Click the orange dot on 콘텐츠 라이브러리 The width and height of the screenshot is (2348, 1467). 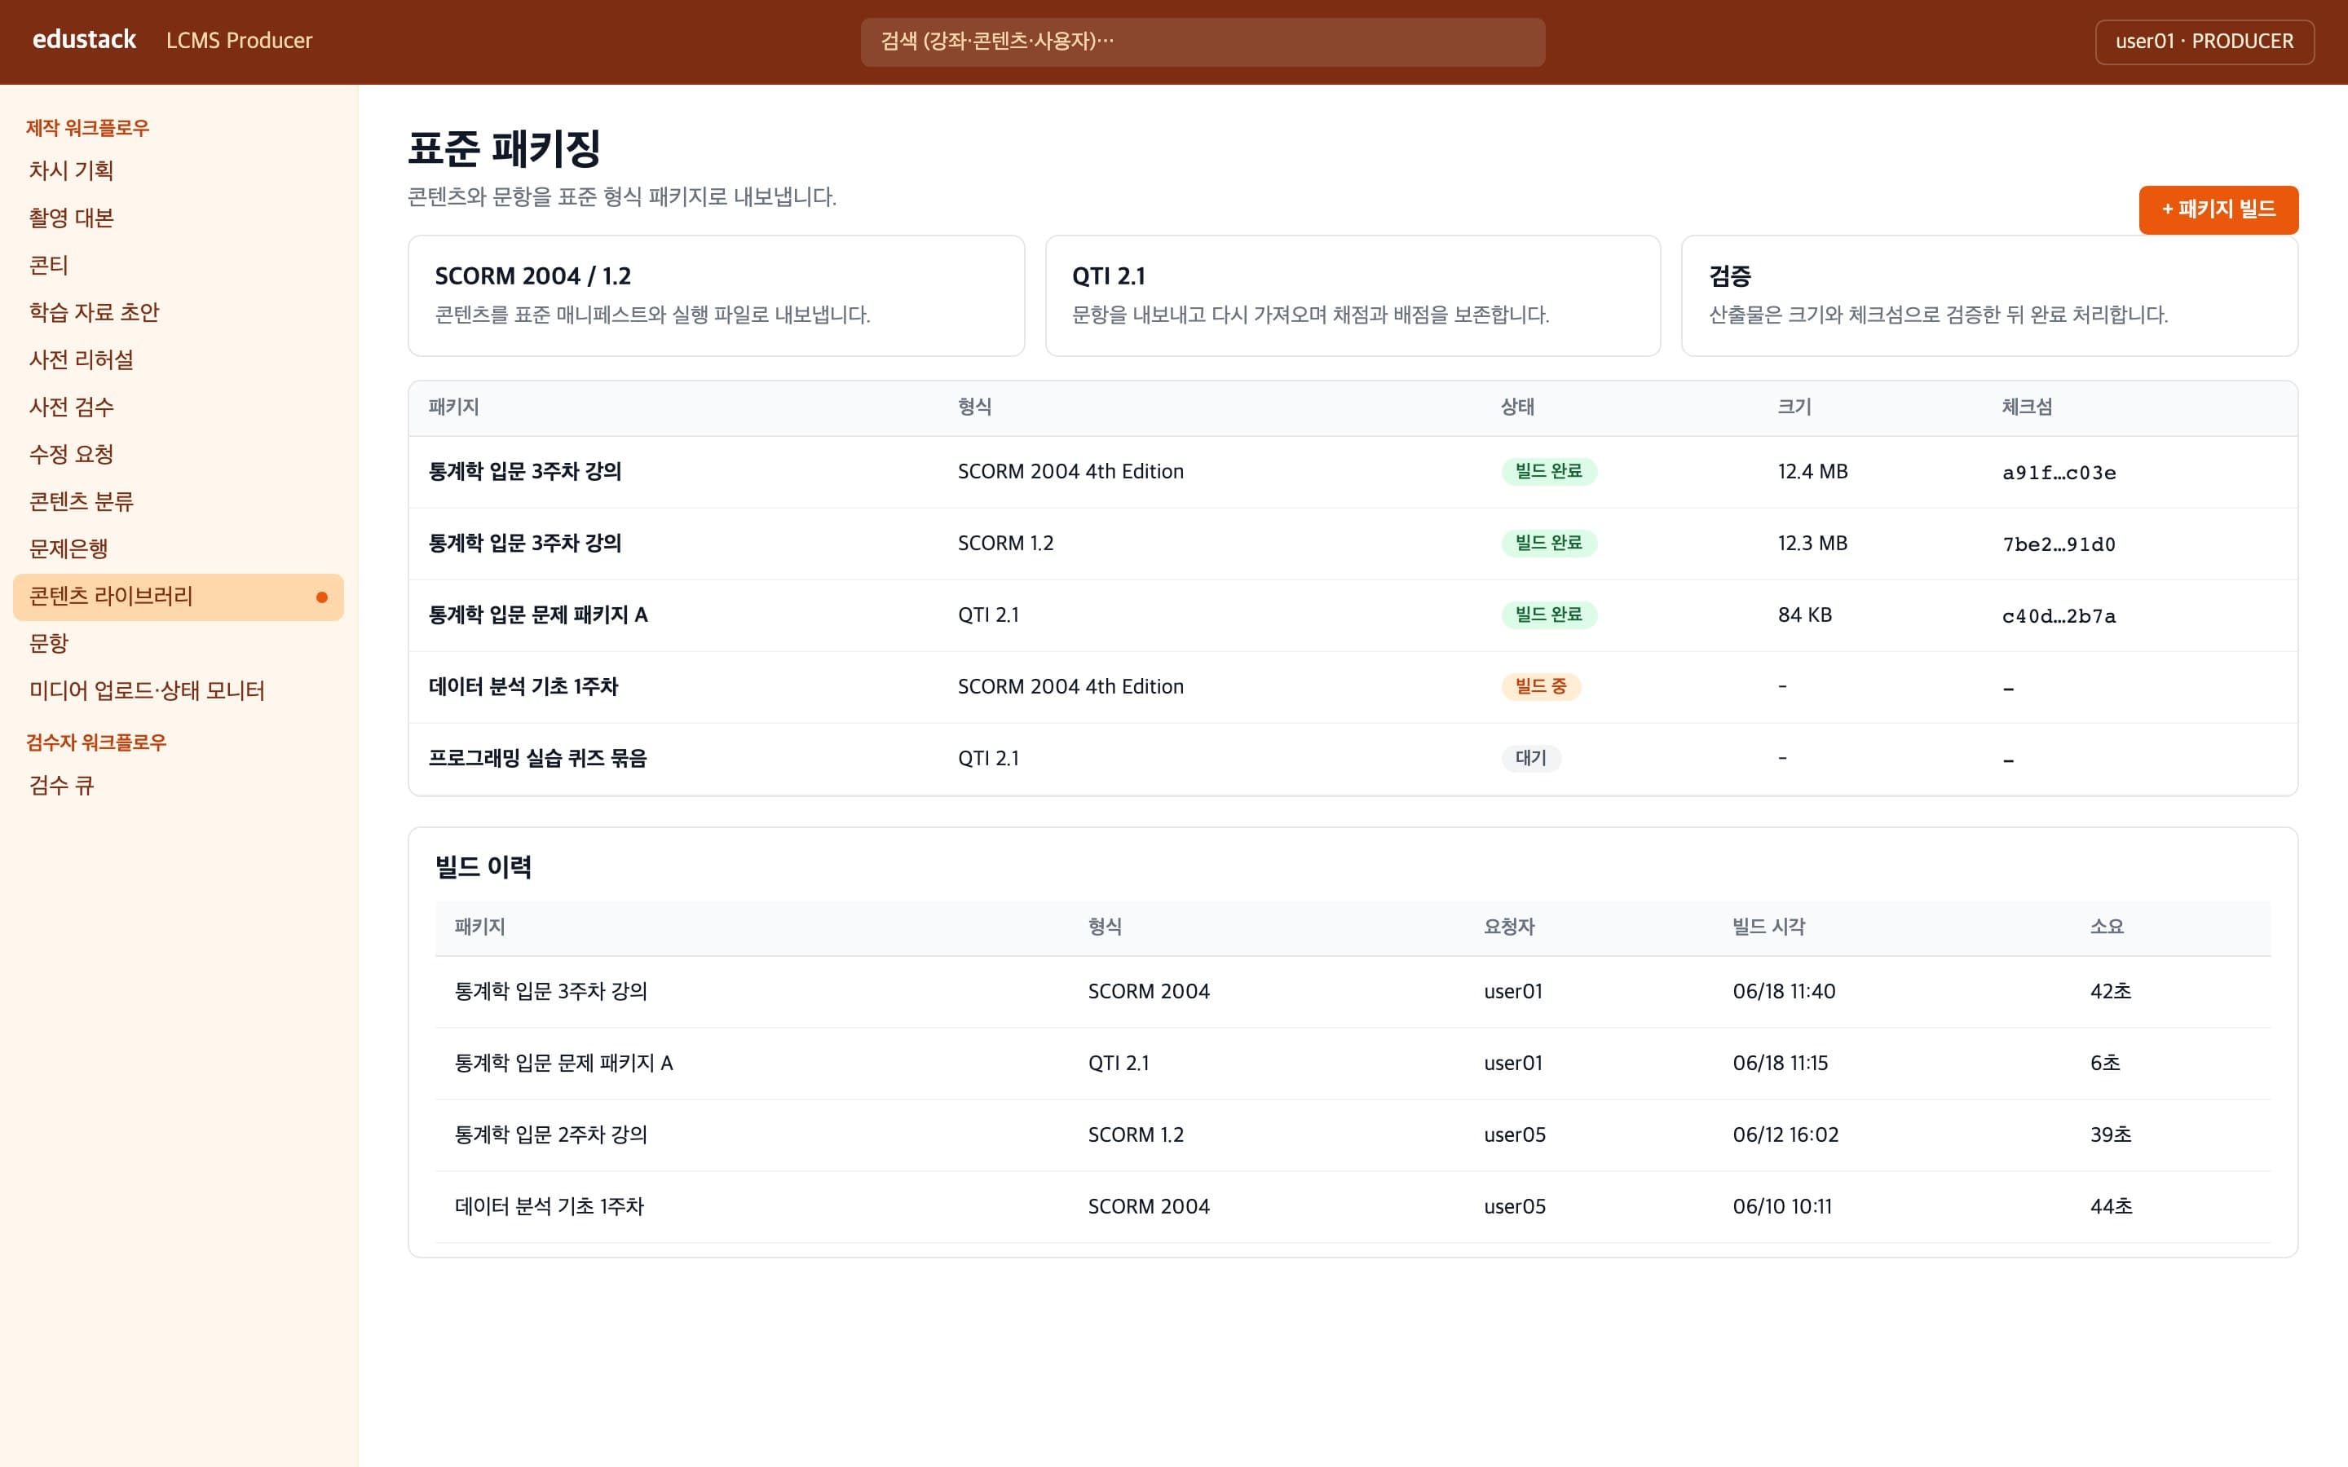[322, 597]
